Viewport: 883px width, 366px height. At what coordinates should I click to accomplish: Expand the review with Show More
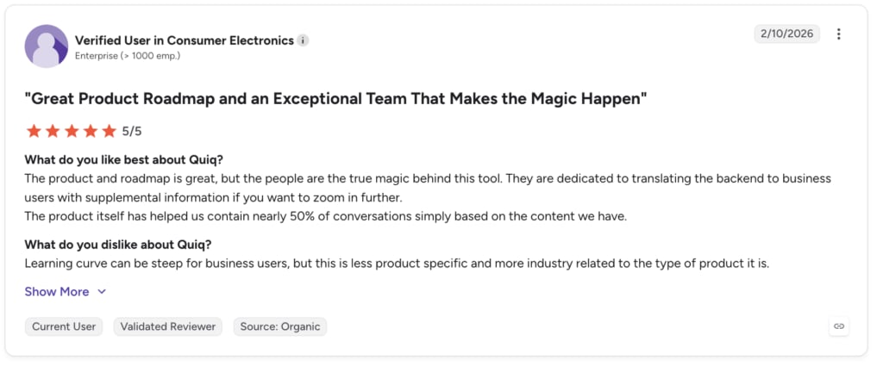57,292
